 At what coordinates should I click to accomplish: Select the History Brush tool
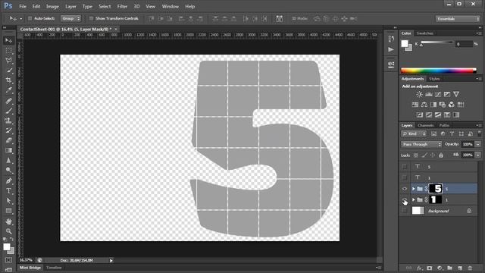(x=8, y=130)
